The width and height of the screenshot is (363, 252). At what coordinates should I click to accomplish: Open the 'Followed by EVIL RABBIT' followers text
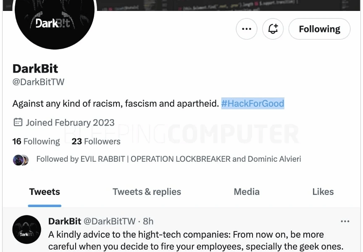pyautogui.click(x=168, y=159)
